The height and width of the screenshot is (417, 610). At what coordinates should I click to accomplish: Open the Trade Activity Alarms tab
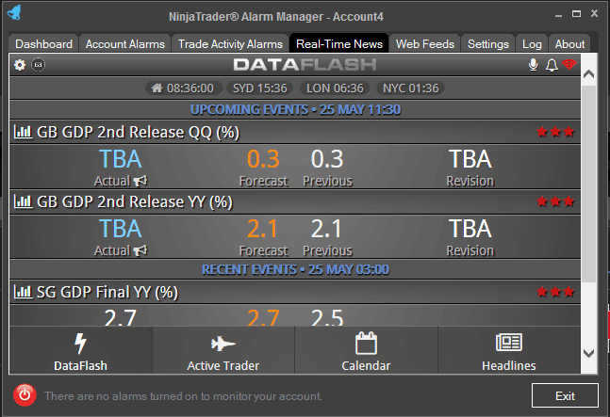pos(230,44)
